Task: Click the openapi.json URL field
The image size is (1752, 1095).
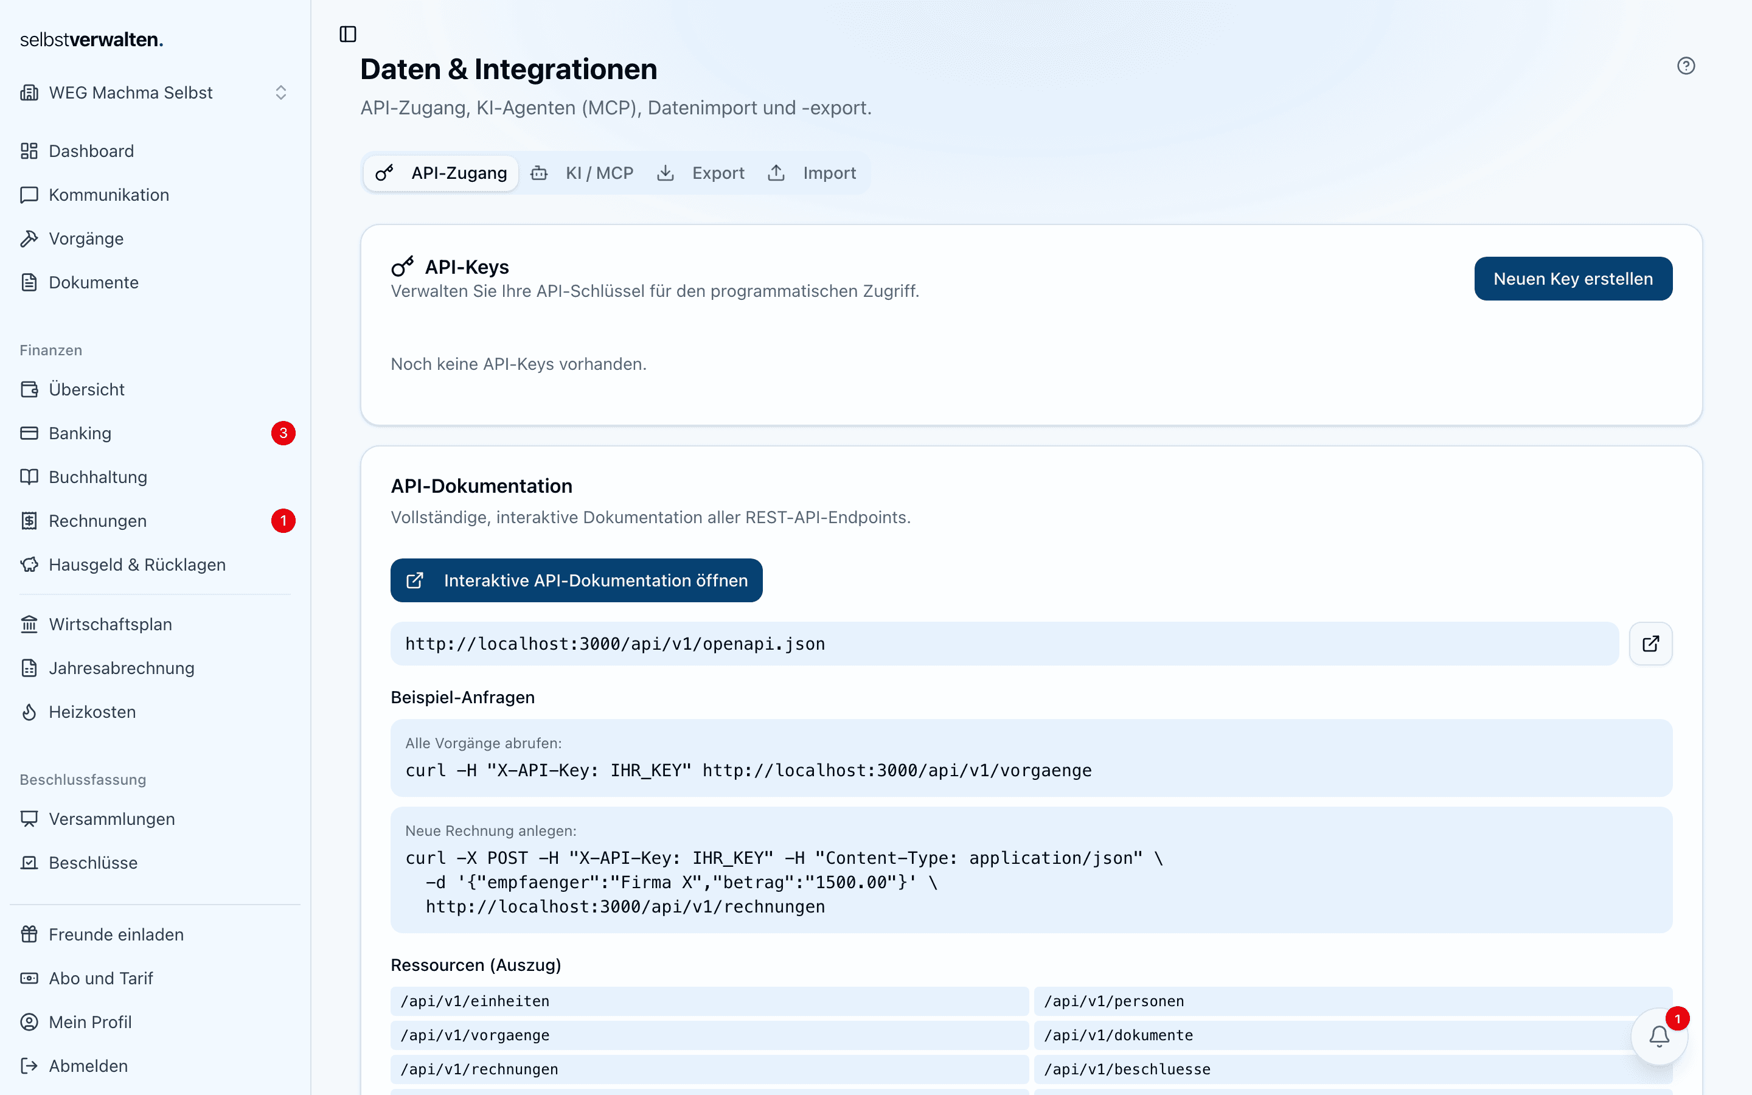Action: pyautogui.click(x=1004, y=644)
